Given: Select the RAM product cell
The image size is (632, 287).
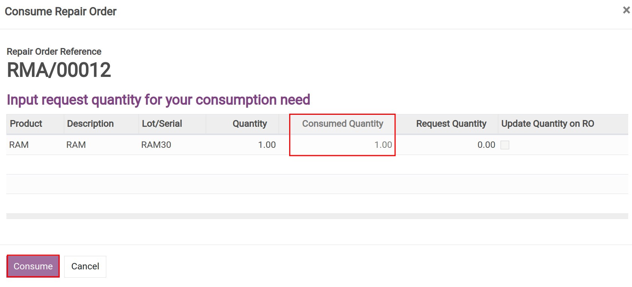Looking at the screenshot, I should [x=19, y=145].
